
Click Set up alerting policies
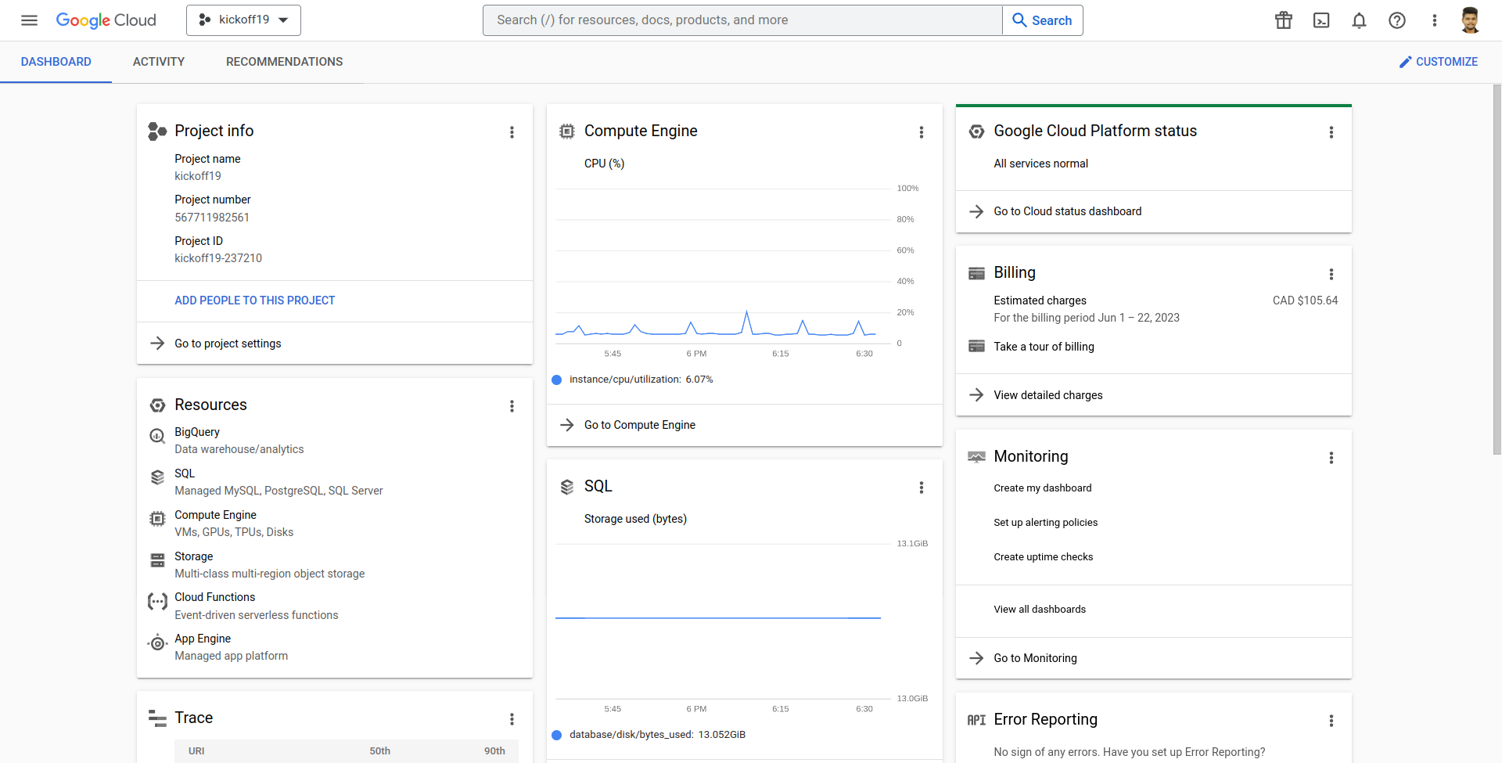(x=1046, y=522)
